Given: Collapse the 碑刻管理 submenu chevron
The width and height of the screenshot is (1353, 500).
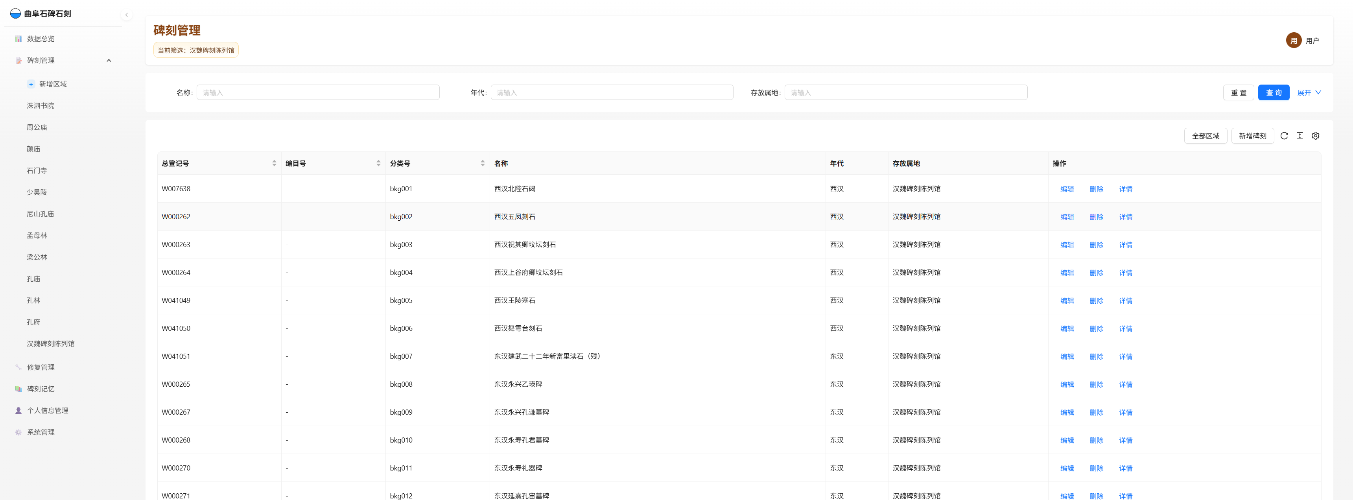Looking at the screenshot, I should point(109,61).
